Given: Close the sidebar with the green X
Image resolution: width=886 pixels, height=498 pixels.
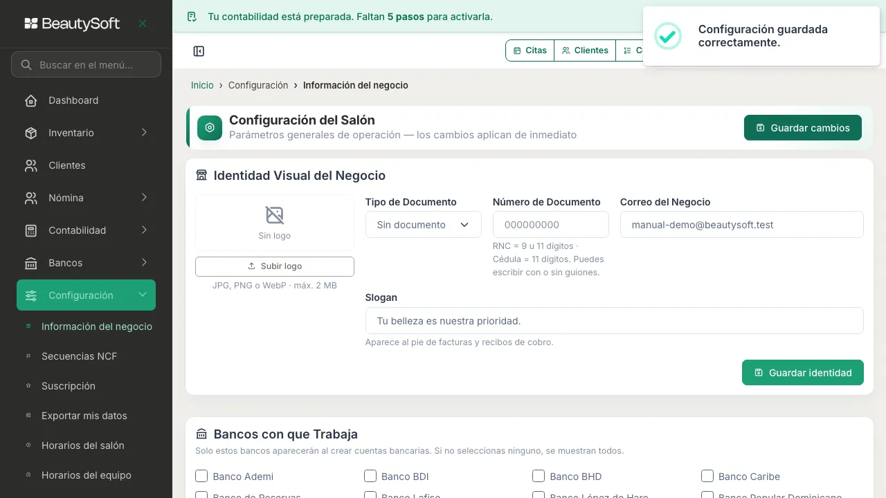Looking at the screenshot, I should click(x=143, y=24).
